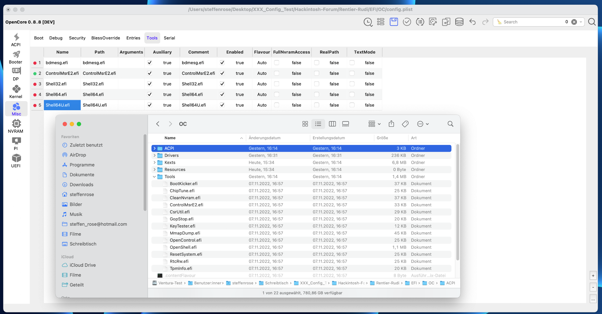Viewport: 602px width, 314px height.
Task: Toggle TextMode checkbox for Shell64U.efi row
Action: 352,105
